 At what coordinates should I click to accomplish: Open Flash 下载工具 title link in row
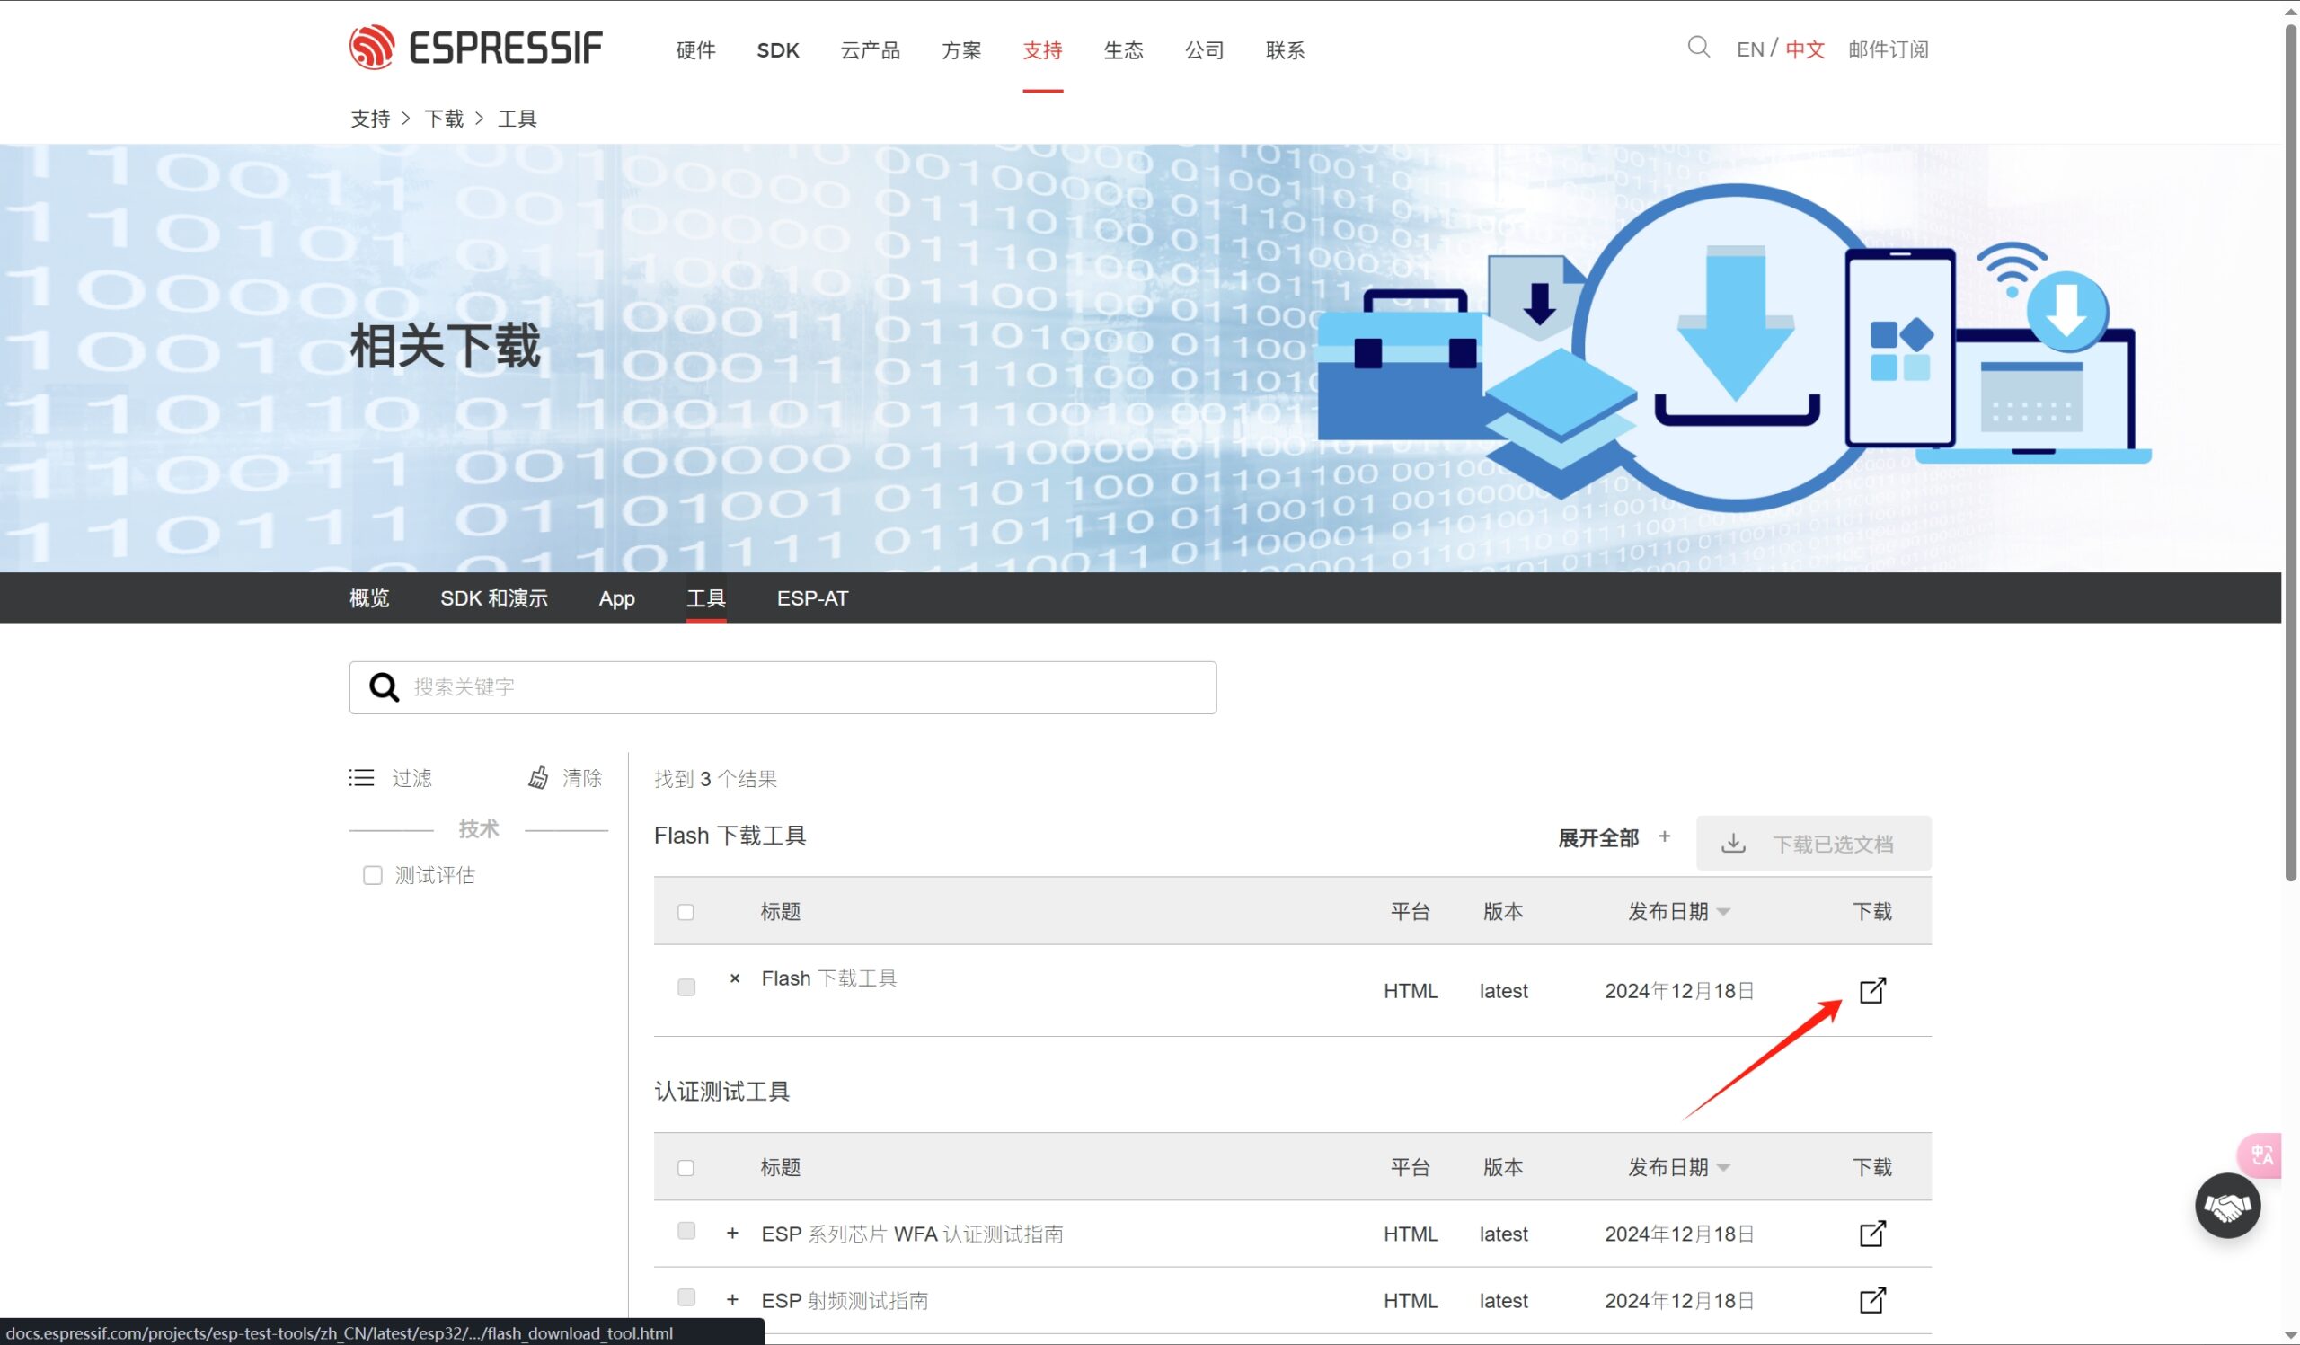[828, 978]
